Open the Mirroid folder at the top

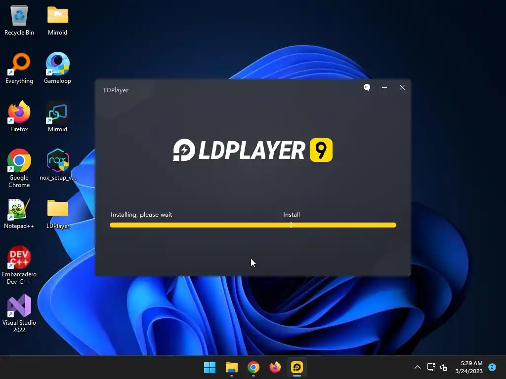[57, 20]
